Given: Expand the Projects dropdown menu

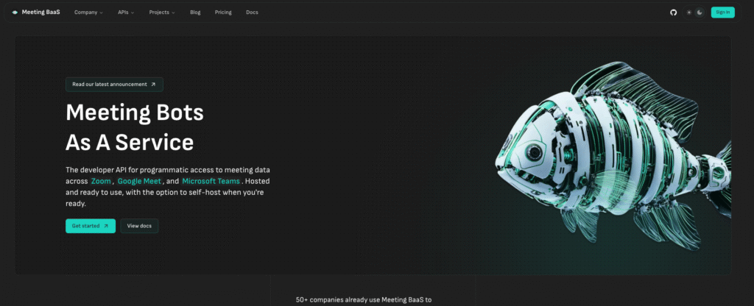Looking at the screenshot, I should coord(162,13).
